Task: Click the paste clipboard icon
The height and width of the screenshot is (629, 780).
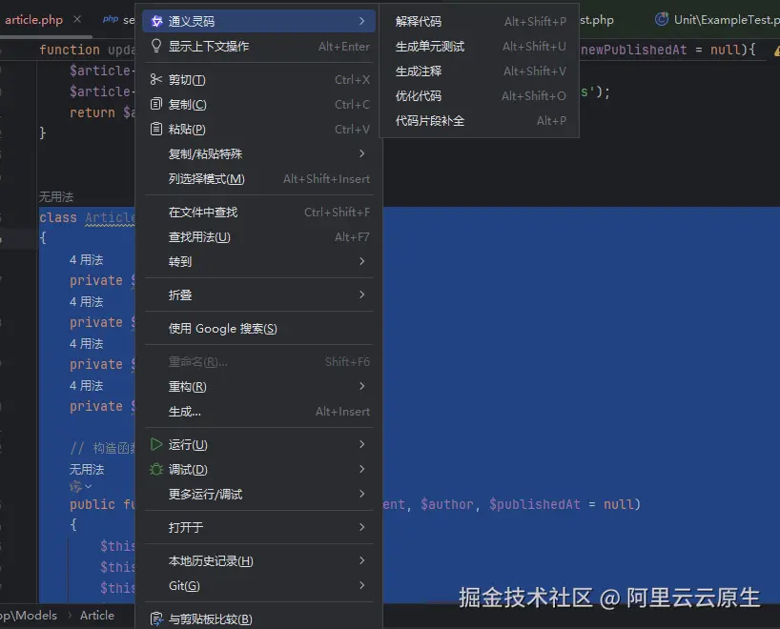Action: click(156, 129)
